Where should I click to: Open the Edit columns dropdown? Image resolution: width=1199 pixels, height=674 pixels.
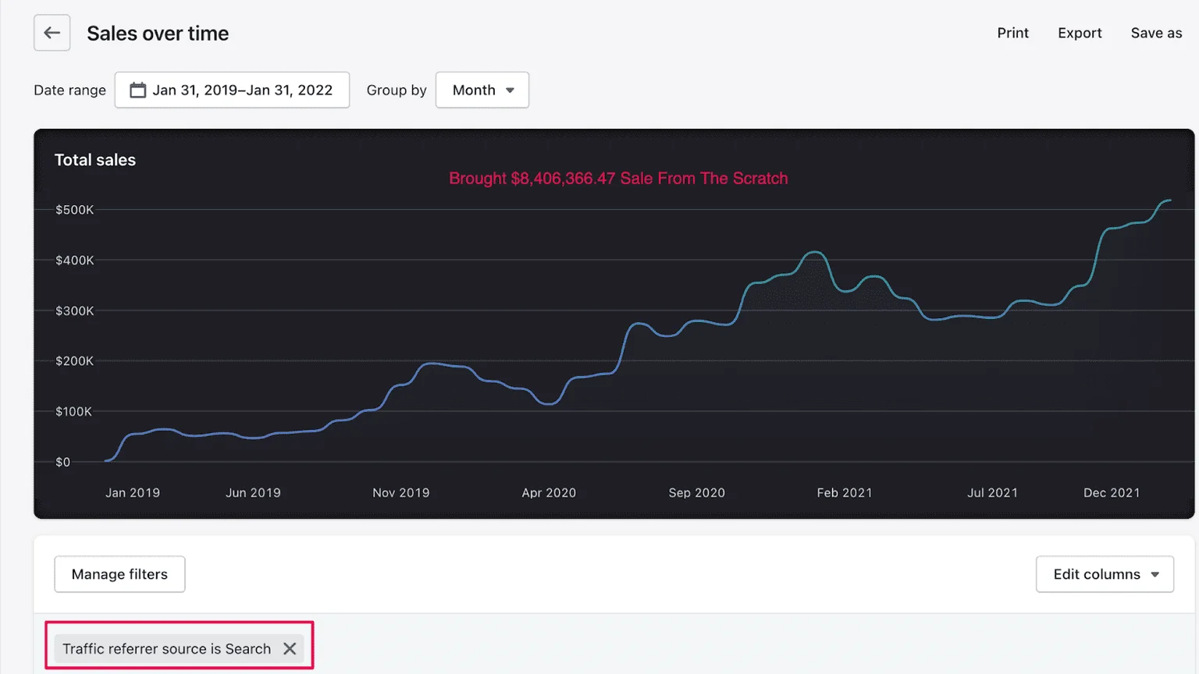(x=1104, y=574)
